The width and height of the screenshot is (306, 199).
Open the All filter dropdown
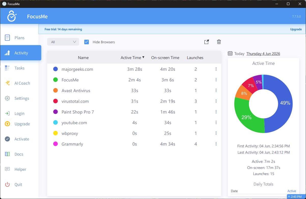point(63,42)
